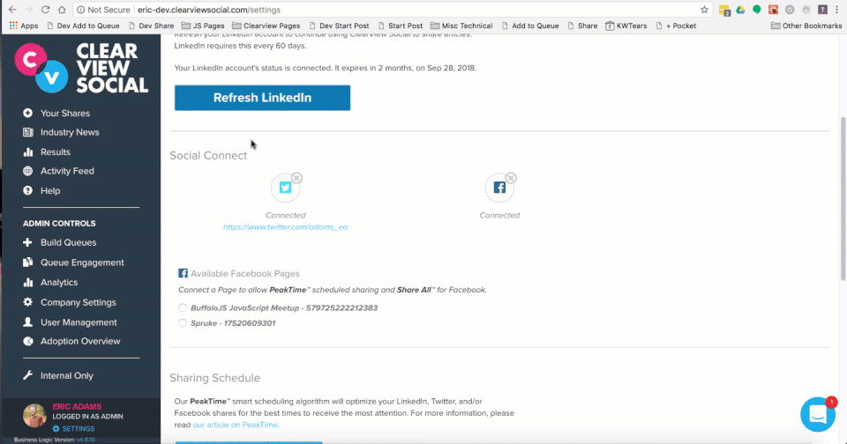847x444 pixels.
Task: Click the T extension icon
Action: click(x=822, y=10)
